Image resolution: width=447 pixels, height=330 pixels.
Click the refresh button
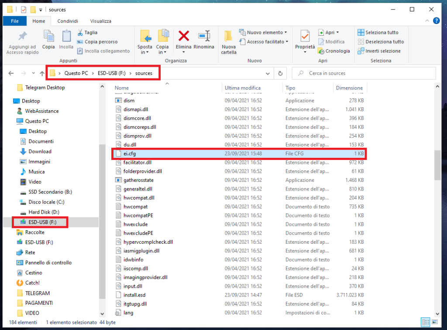click(x=280, y=74)
